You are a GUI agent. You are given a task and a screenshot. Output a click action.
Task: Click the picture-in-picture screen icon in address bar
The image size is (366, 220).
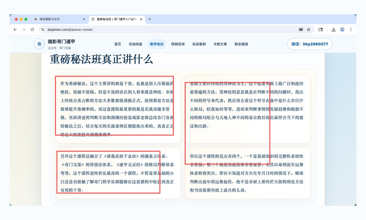click(x=301, y=30)
